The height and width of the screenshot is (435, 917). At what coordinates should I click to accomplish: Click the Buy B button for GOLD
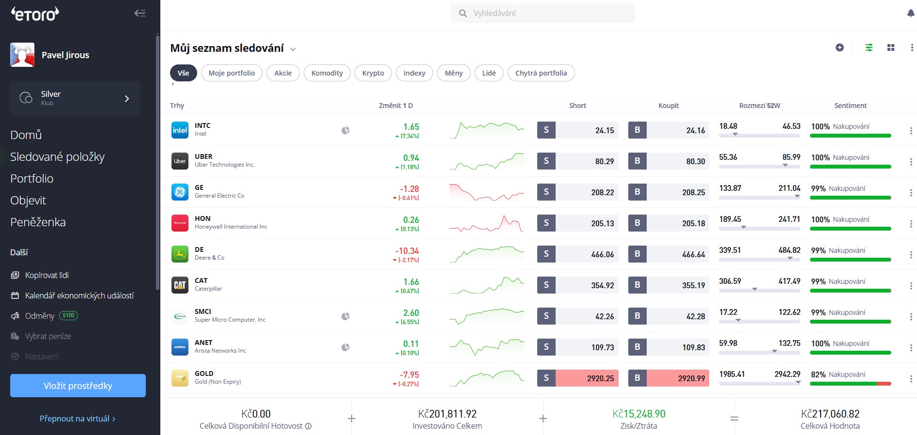(637, 378)
